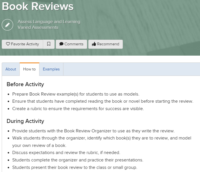Screen dimensions: 200x172
Task: Click 'Provide students with the Book Review Organizer' line
Action: [93, 131]
